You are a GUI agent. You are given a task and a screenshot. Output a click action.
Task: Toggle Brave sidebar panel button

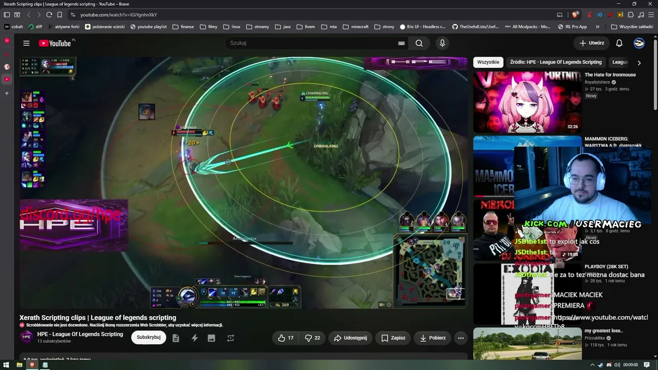tap(7, 15)
